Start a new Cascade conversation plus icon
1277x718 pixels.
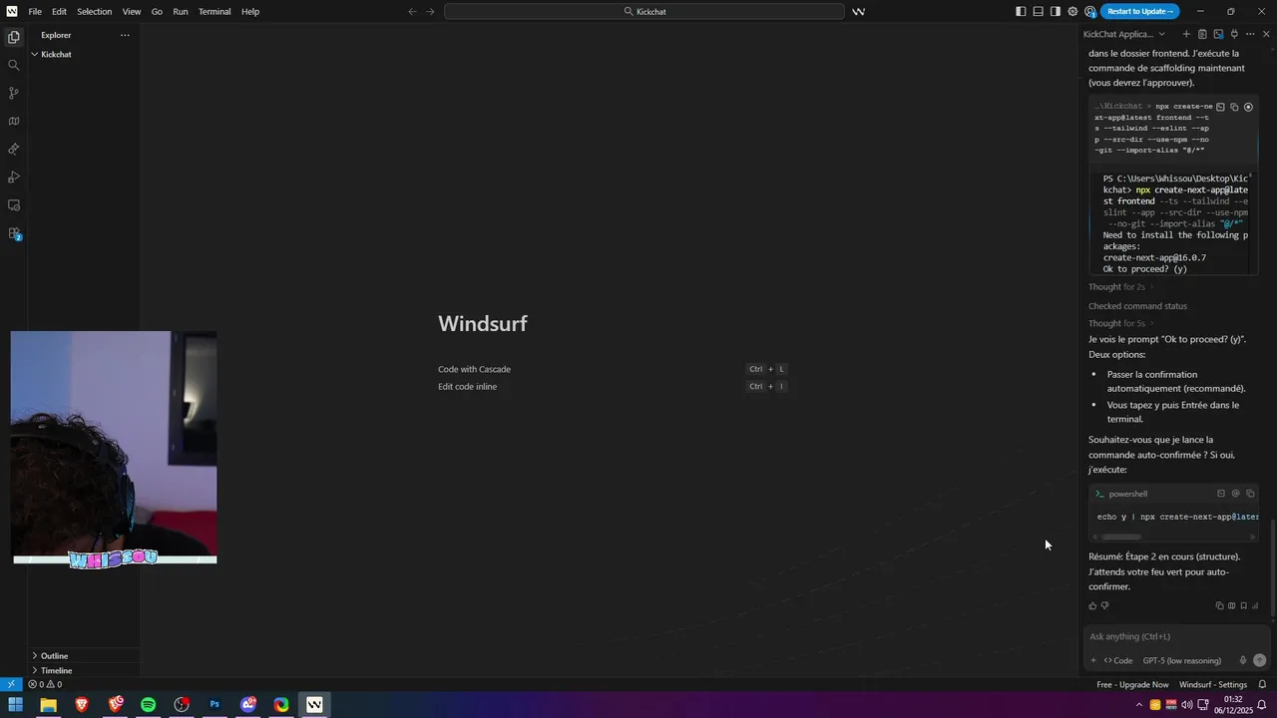[1186, 34]
